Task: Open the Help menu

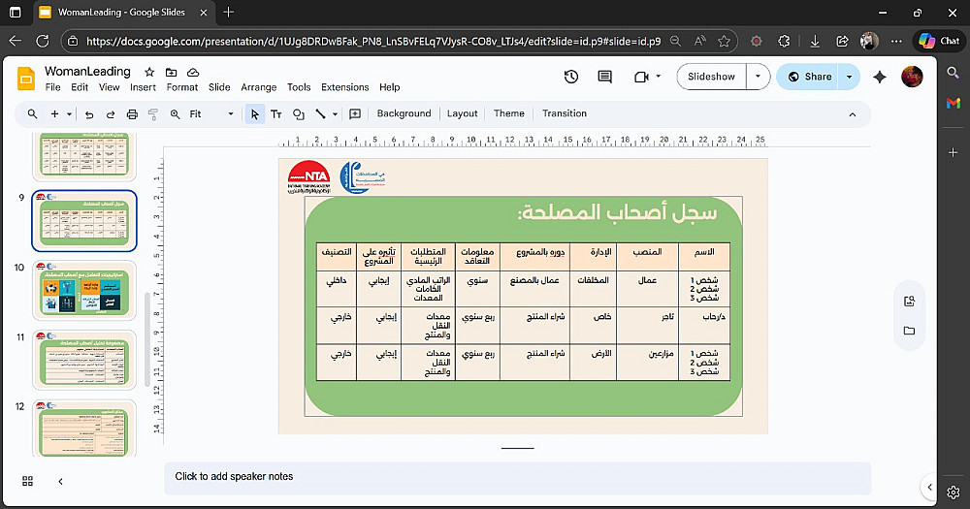Action: [x=390, y=87]
